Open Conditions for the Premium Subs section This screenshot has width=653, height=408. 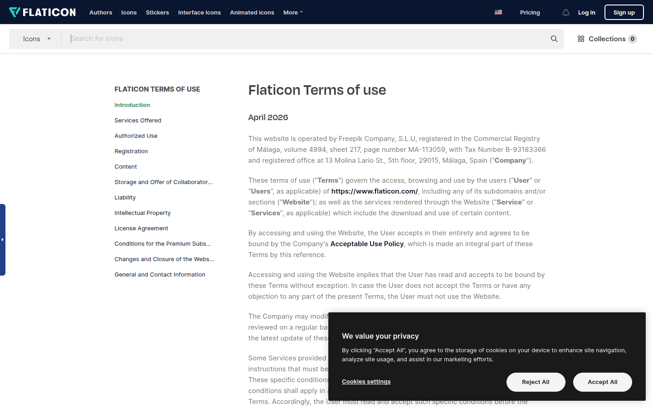162,243
